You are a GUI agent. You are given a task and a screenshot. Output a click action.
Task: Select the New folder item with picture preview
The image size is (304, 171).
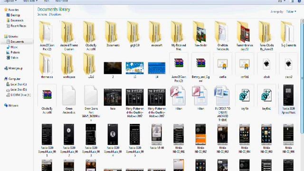click(200, 34)
